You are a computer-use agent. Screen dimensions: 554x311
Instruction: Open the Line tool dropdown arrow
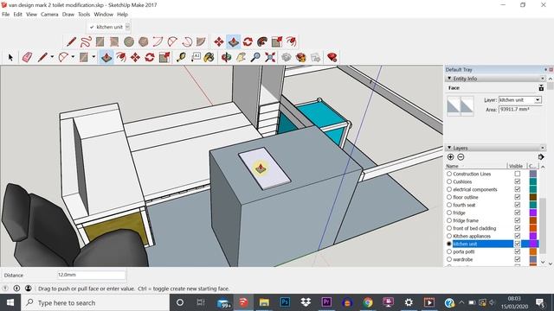[52, 57]
